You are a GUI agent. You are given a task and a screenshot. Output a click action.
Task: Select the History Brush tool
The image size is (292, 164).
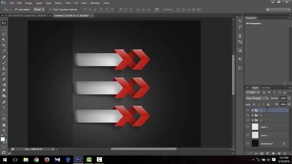click(x=4, y=74)
